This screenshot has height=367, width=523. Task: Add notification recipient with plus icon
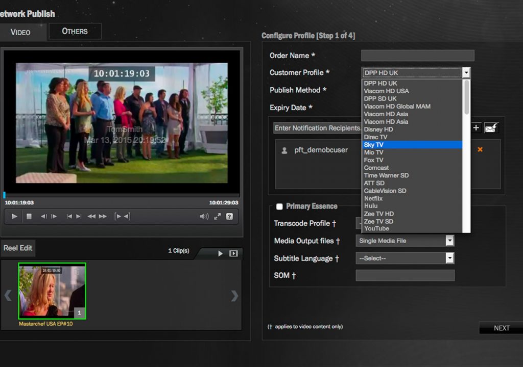pos(476,127)
